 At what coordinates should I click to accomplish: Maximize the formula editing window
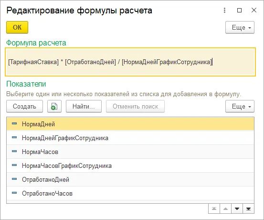click(x=239, y=11)
